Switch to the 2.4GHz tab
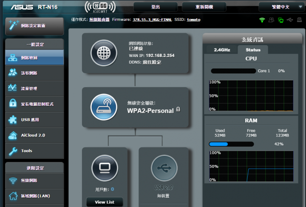 [222, 50]
